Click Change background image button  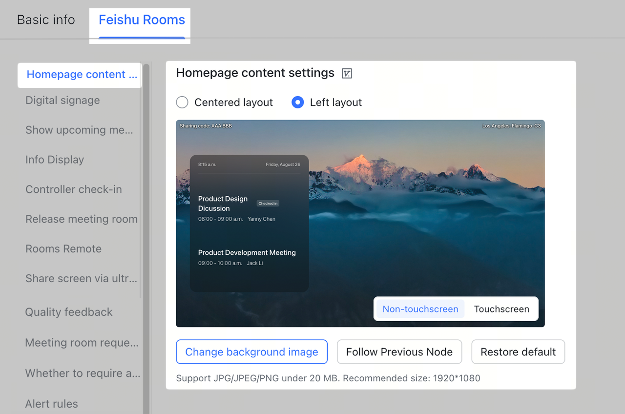(251, 352)
